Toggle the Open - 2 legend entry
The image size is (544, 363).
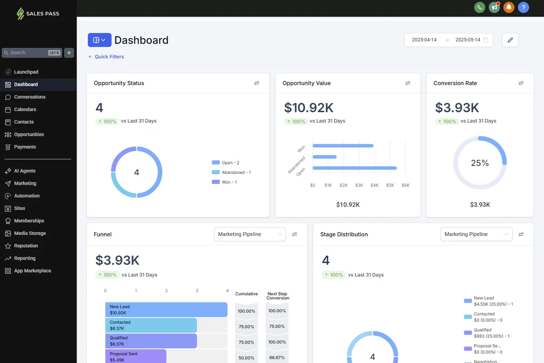[226, 162]
